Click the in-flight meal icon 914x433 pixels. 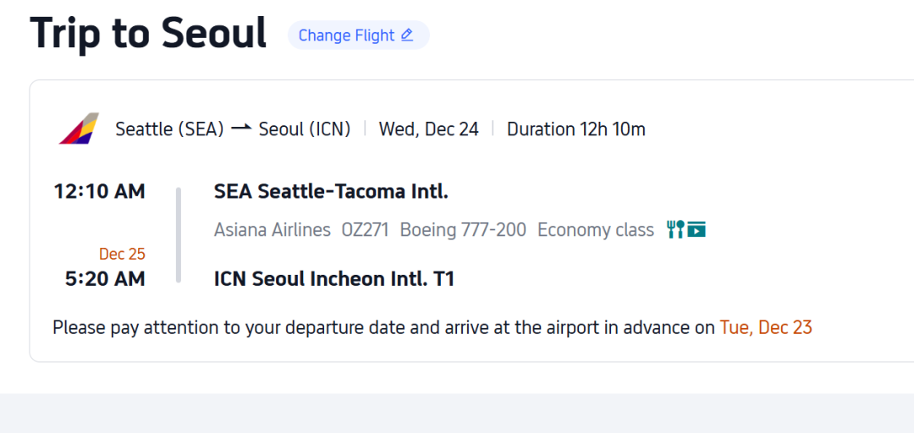click(674, 229)
